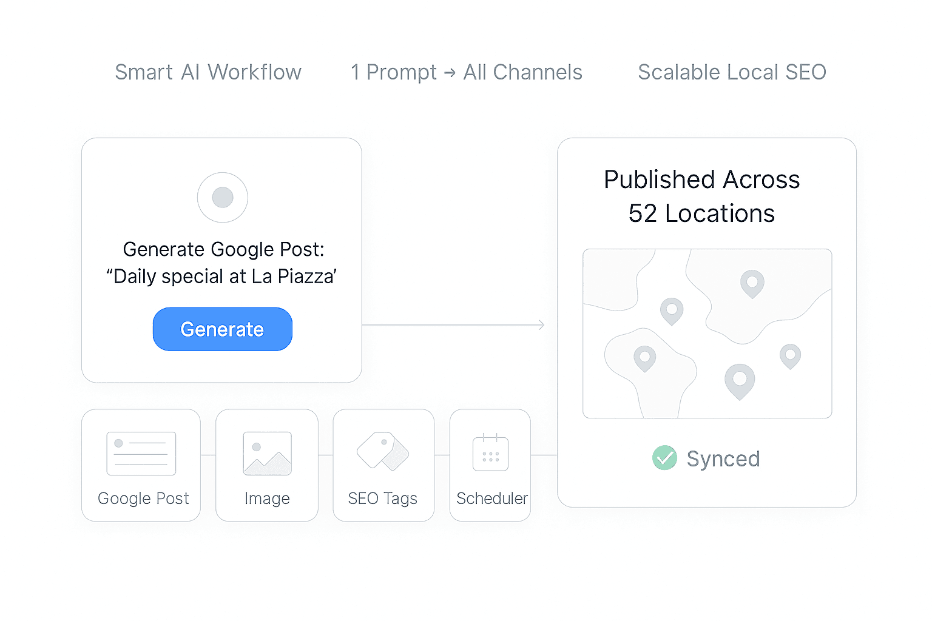Select the uppermost map pin on the map
This screenshot has width=932, height=621.
click(x=752, y=283)
